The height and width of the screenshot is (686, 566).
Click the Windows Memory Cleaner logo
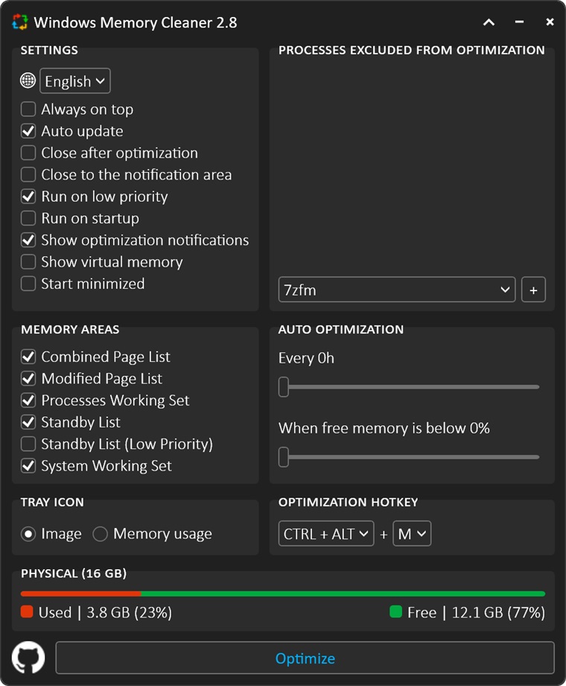[21, 22]
